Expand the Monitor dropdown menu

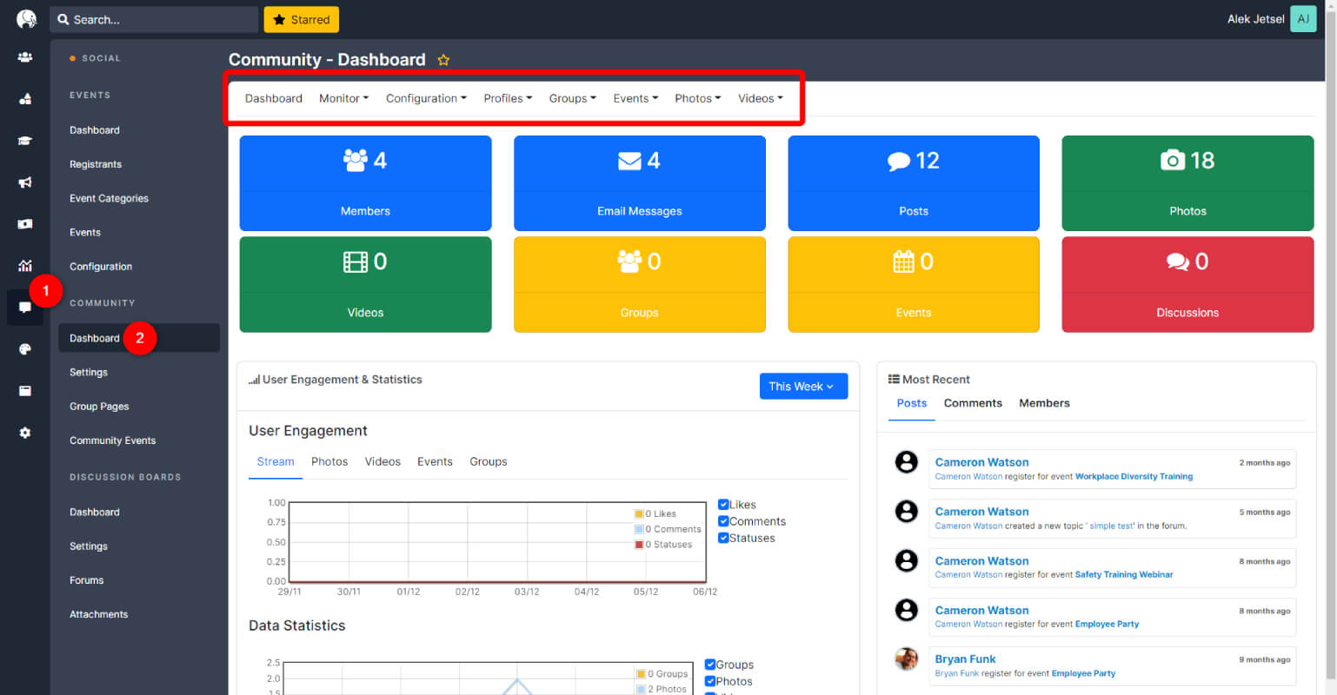(343, 98)
